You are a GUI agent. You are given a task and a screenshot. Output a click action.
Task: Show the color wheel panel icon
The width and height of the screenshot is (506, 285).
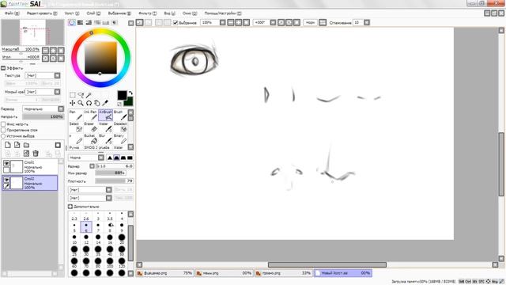click(x=72, y=23)
